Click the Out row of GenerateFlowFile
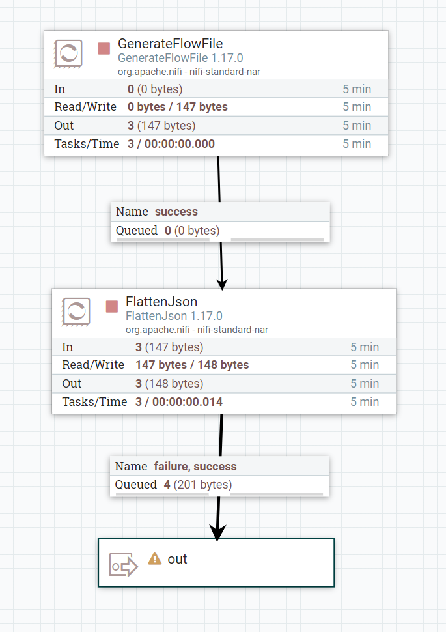Screen dimensions: 446x632 [216, 126]
